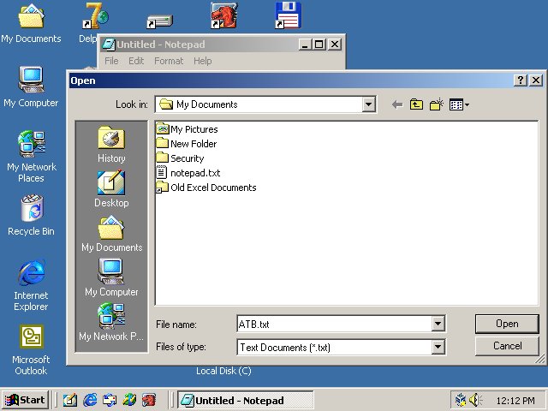This screenshot has width=548, height=411.
Task: Create a new folder in the Open dialog
Action: point(437,104)
